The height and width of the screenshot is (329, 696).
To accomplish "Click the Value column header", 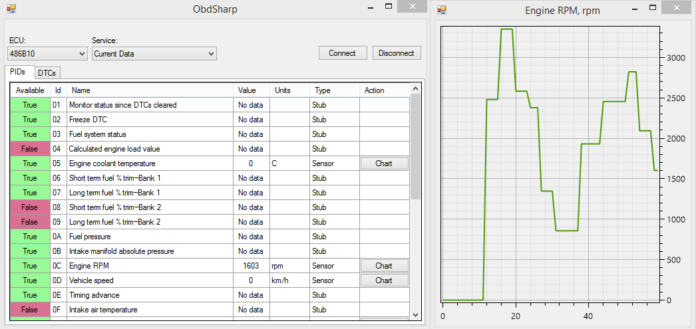I will [x=252, y=90].
